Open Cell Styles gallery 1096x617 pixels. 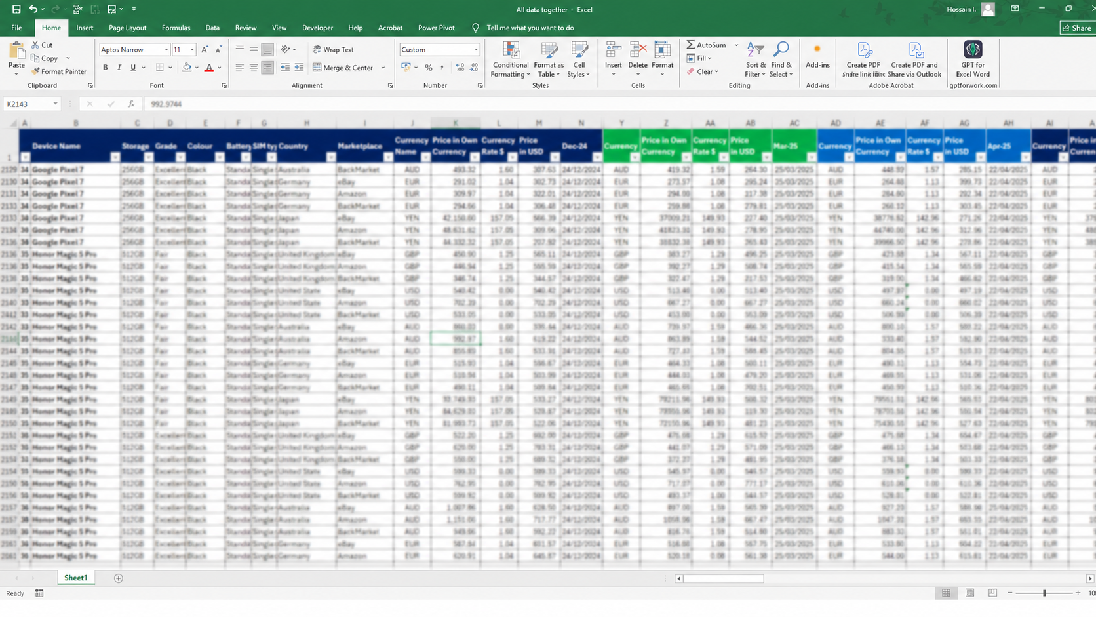(x=579, y=59)
